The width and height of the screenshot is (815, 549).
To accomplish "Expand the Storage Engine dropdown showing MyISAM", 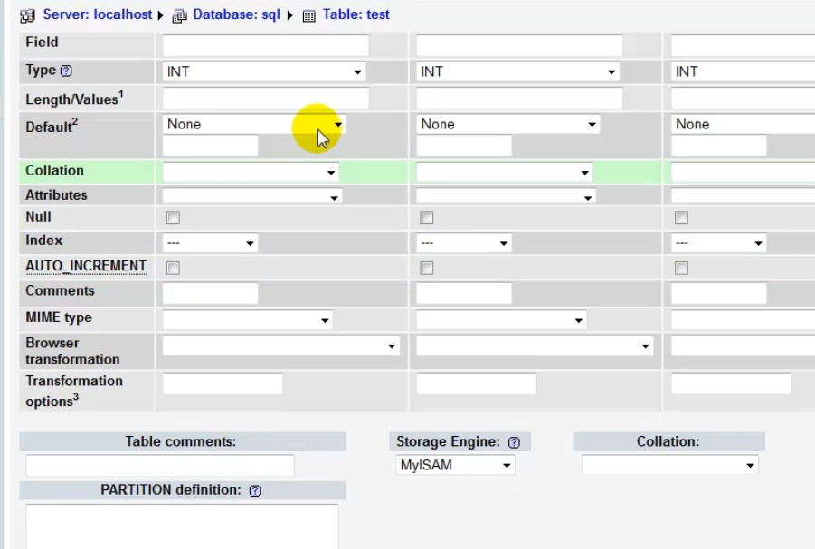I will (455, 465).
